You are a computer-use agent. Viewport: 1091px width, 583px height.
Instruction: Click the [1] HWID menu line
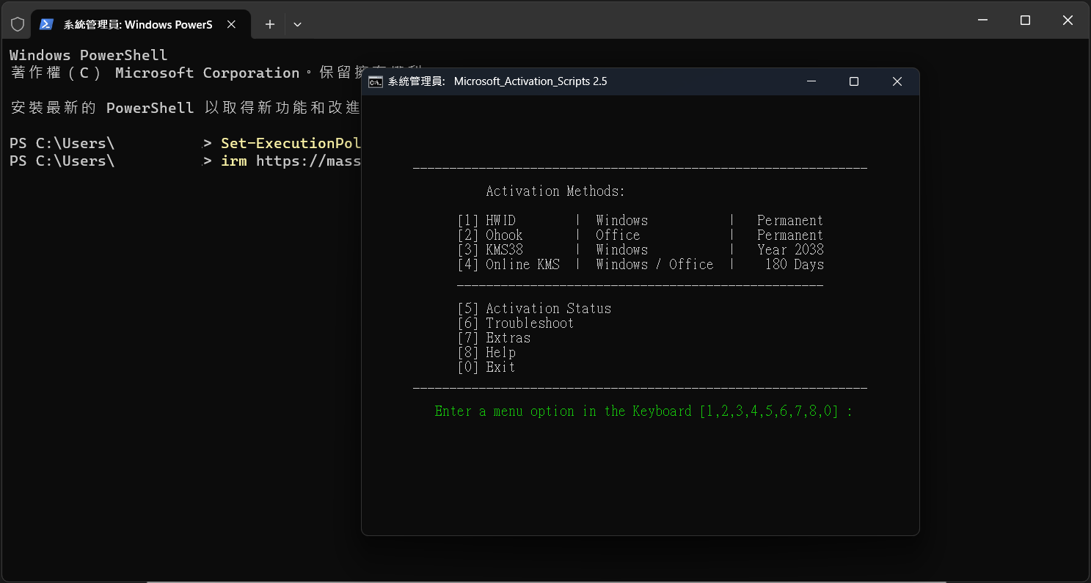(x=640, y=221)
